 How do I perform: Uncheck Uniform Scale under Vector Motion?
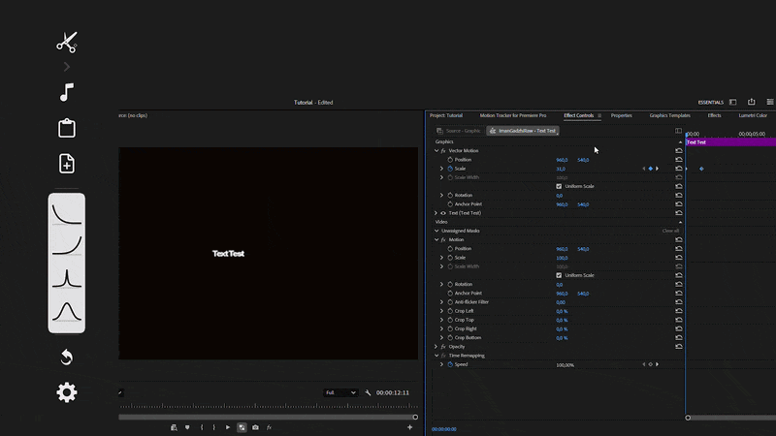point(559,186)
